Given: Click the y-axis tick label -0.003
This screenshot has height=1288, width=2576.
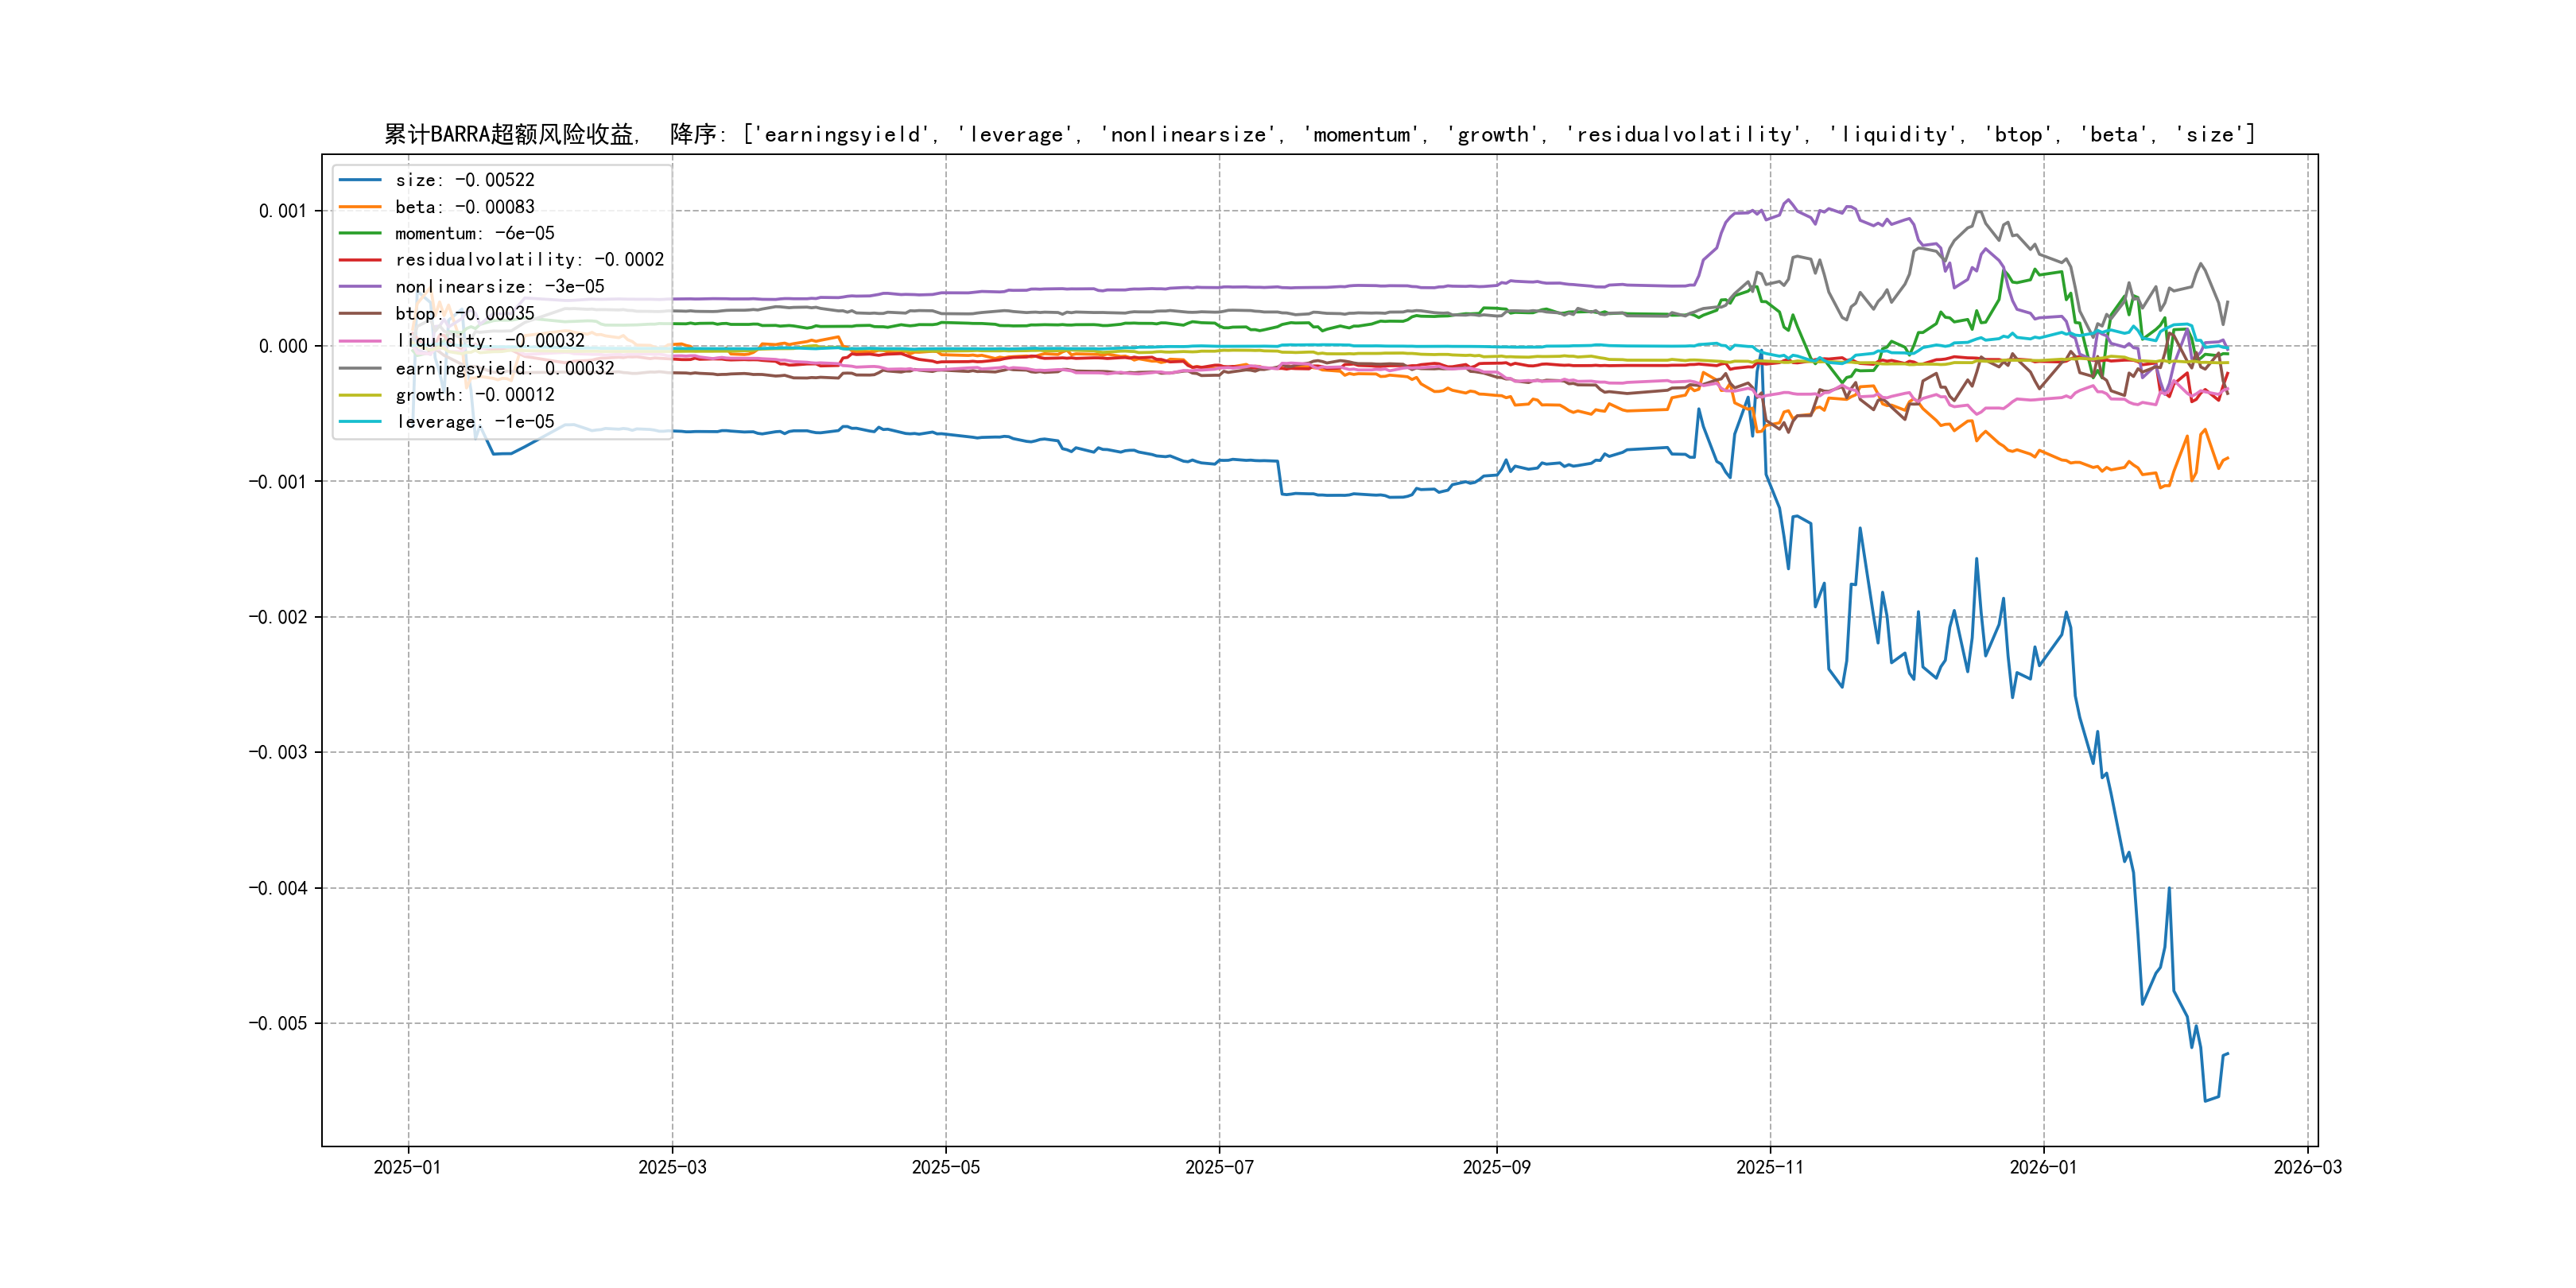Looking at the screenshot, I should point(278,752).
